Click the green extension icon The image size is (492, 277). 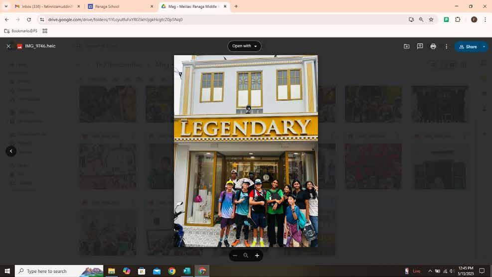(446, 19)
